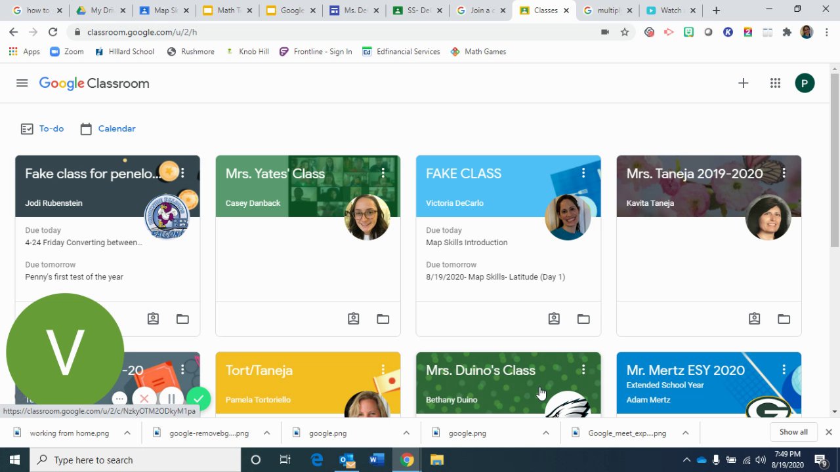Open Mrs. Yates' Class teacher photo
This screenshot has height=472, width=840.
(367, 217)
